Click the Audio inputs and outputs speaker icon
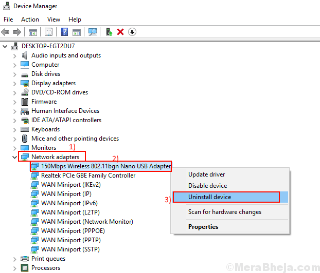The image size is (320, 273). pos(25,55)
